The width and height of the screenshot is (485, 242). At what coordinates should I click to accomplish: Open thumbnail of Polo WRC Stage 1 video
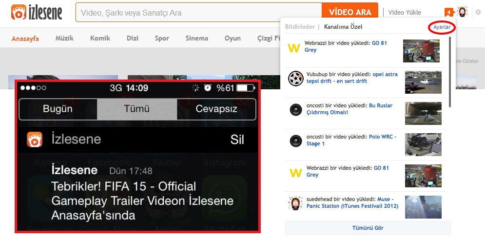[x=423, y=144]
